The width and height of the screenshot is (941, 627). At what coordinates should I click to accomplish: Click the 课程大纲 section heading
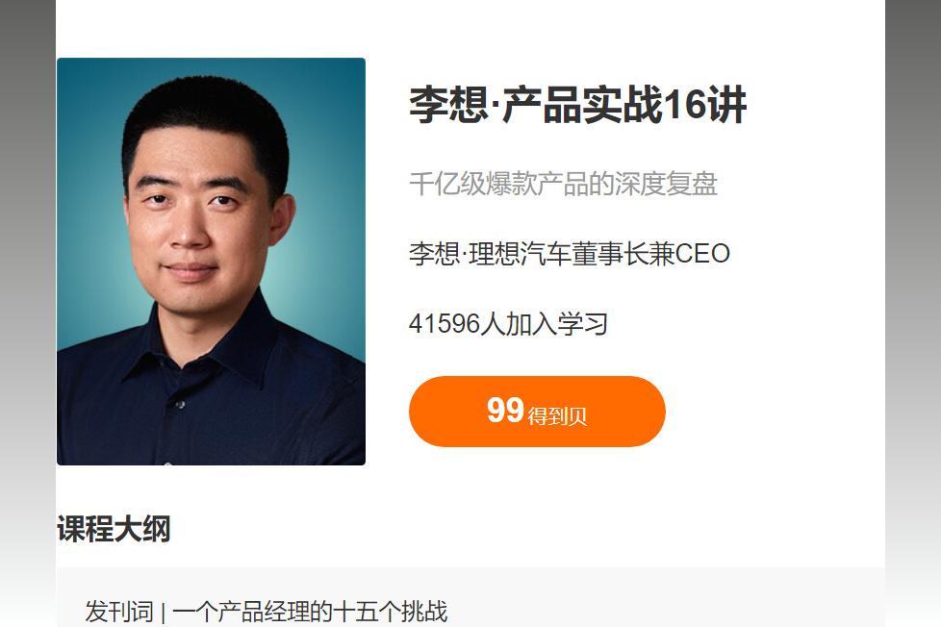point(114,529)
